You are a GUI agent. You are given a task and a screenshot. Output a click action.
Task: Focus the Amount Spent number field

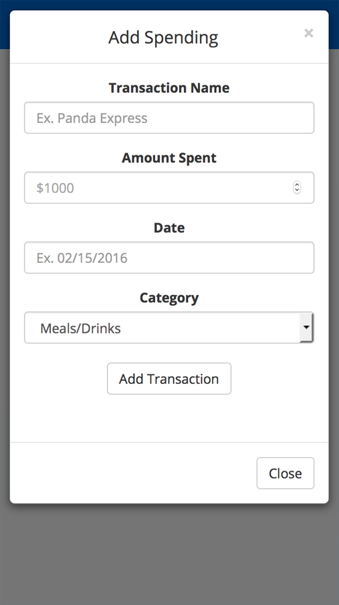point(169,188)
